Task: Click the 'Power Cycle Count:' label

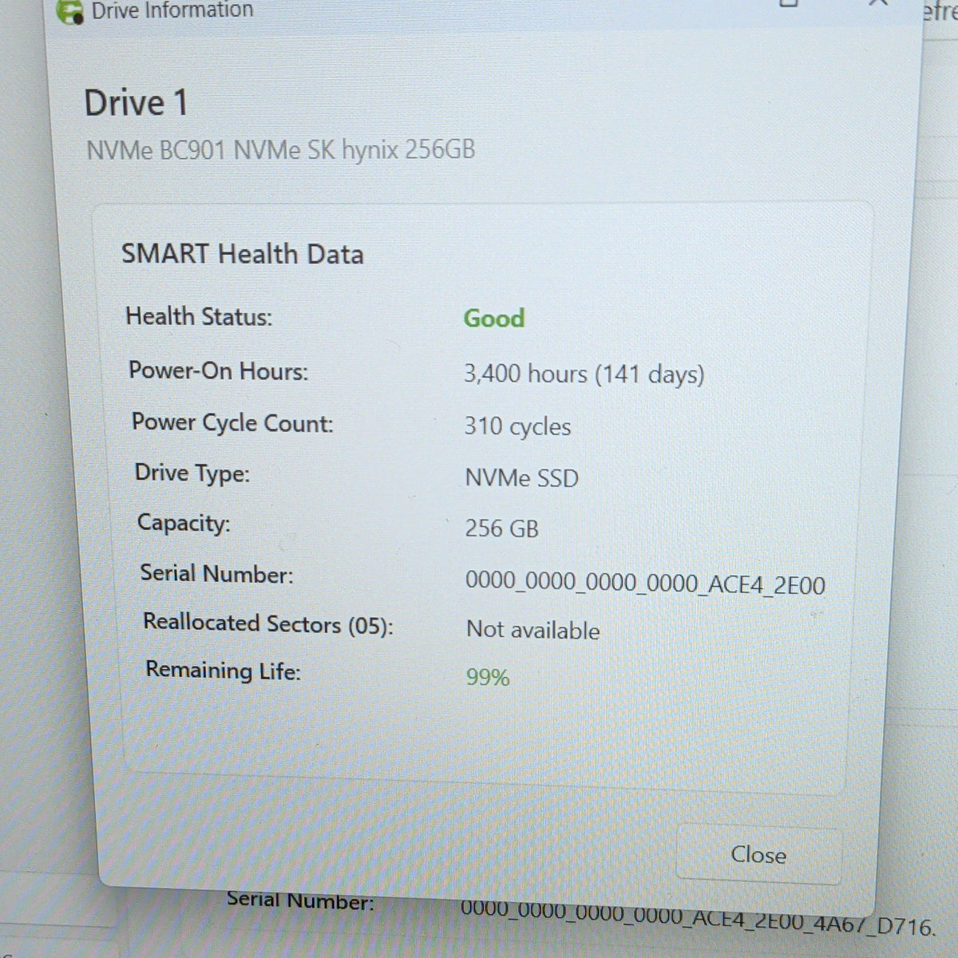Action: coord(232,422)
